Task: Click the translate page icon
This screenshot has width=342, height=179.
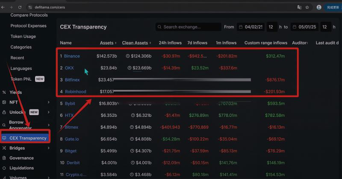Action: point(299,7)
